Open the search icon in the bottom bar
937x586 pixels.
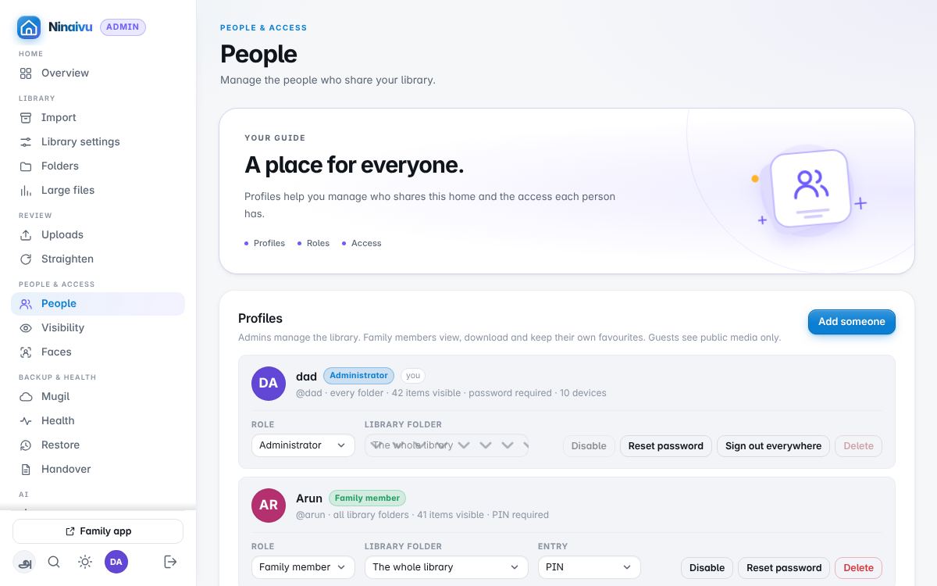tap(54, 561)
